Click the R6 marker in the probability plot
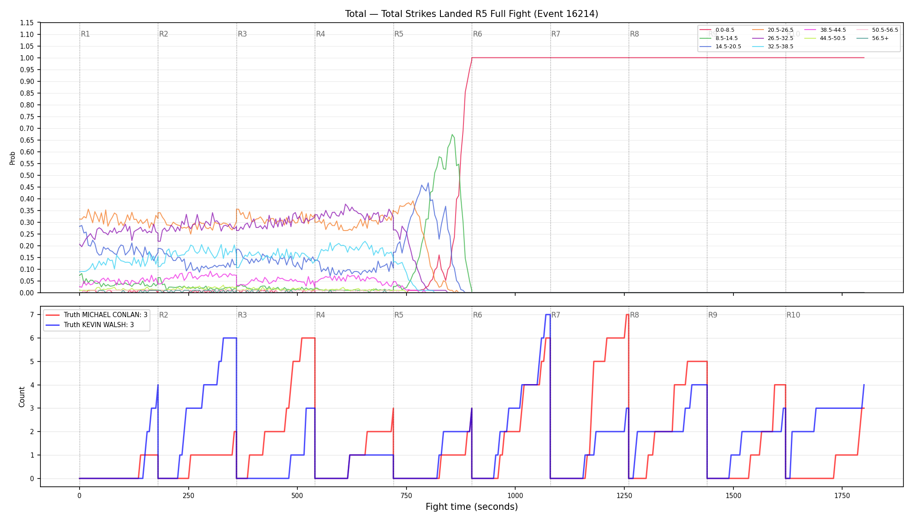The height and width of the screenshot is (522, 913). pyautogui.click(x=477, y=34)
